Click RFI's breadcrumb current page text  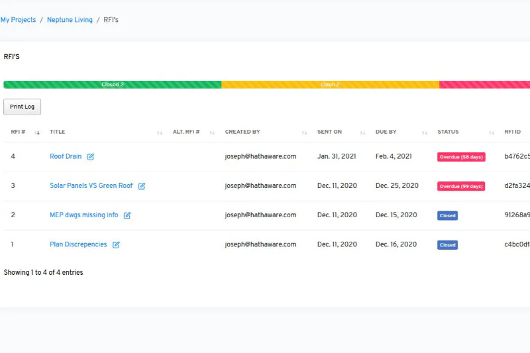tap(111, 20)
